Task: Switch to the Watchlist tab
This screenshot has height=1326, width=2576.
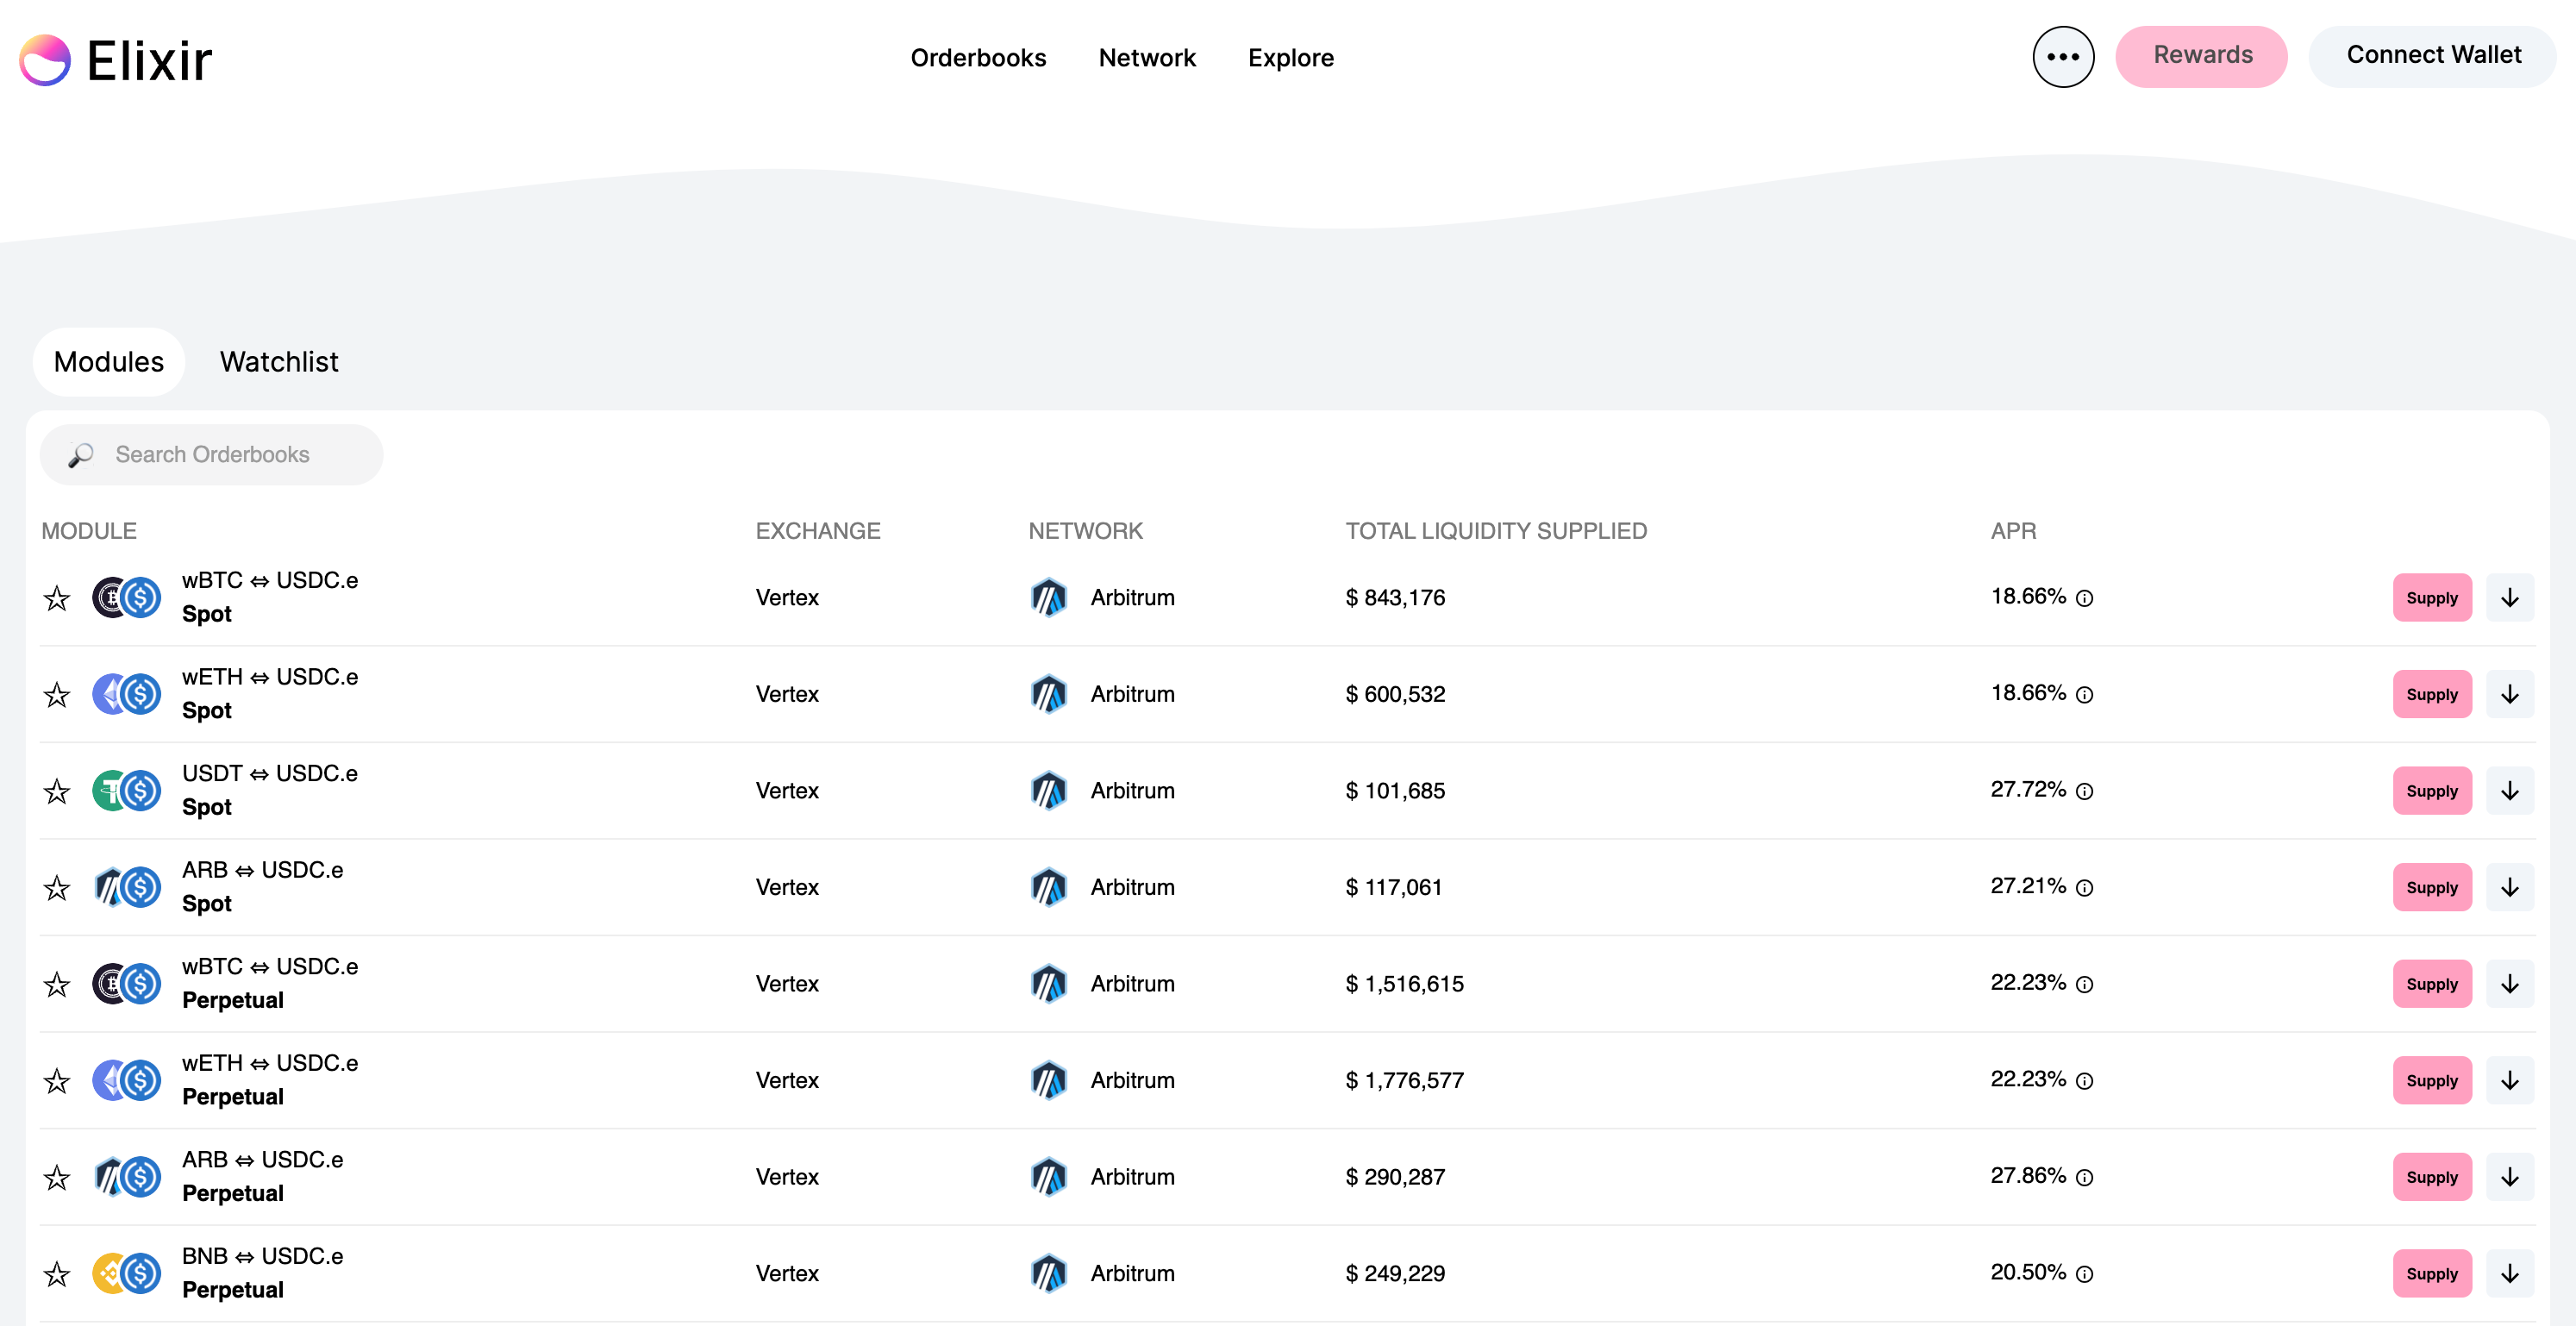Action: (279, 362)
